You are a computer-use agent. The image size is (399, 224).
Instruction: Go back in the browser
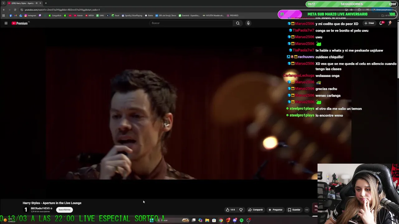4,10
